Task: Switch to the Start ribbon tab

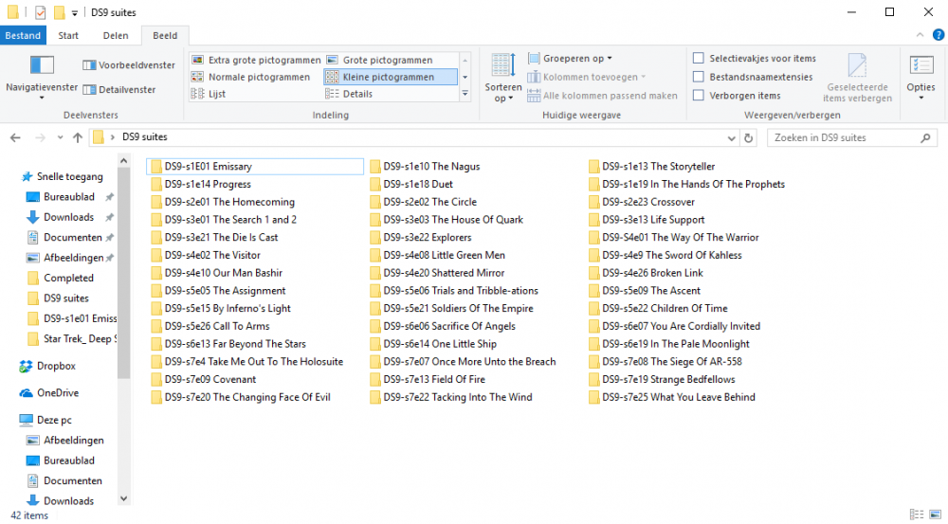Action: [x=68, y=35]
